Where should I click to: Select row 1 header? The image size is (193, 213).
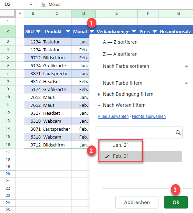8,21
